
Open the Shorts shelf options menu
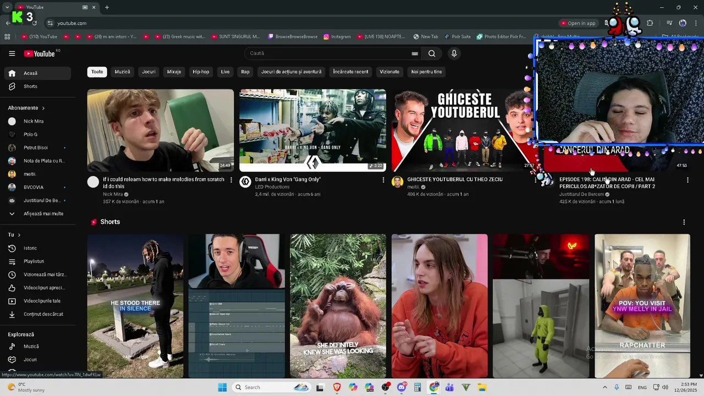(684, 222)
